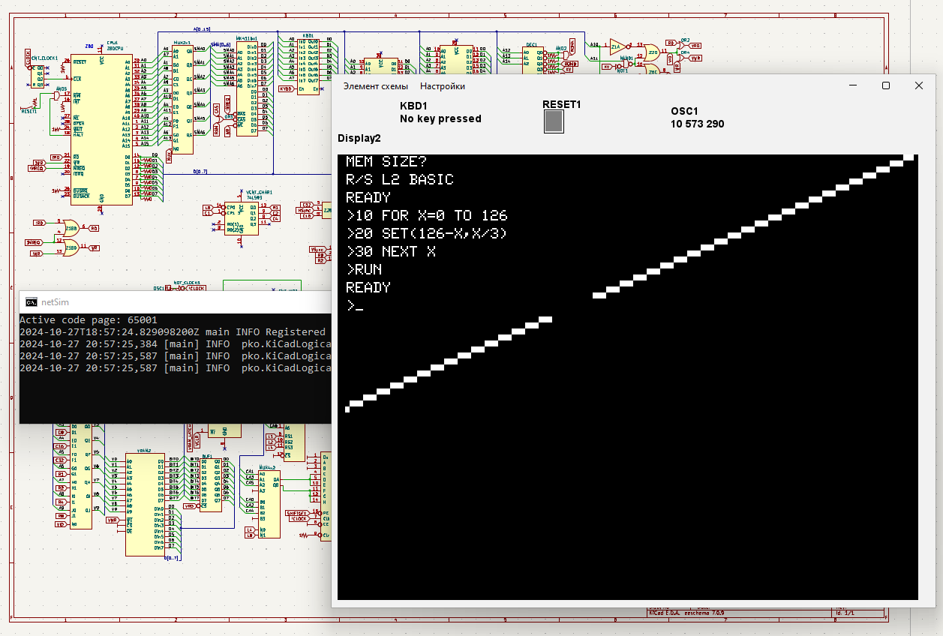Click Active code page: 65001 line

coord(89,319)
